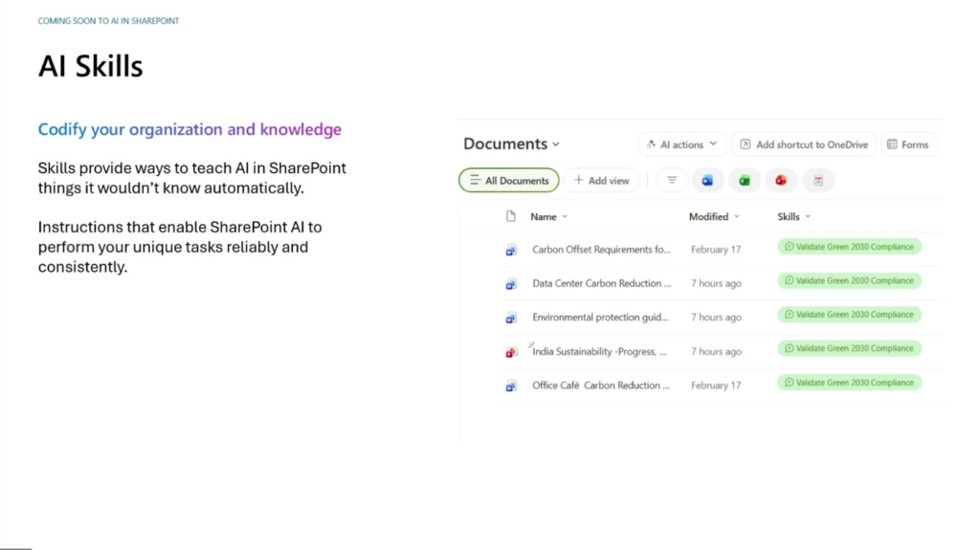Open the Skills column header menu
This screenshot has height=550, width=980.
click(x=793, y=217)
